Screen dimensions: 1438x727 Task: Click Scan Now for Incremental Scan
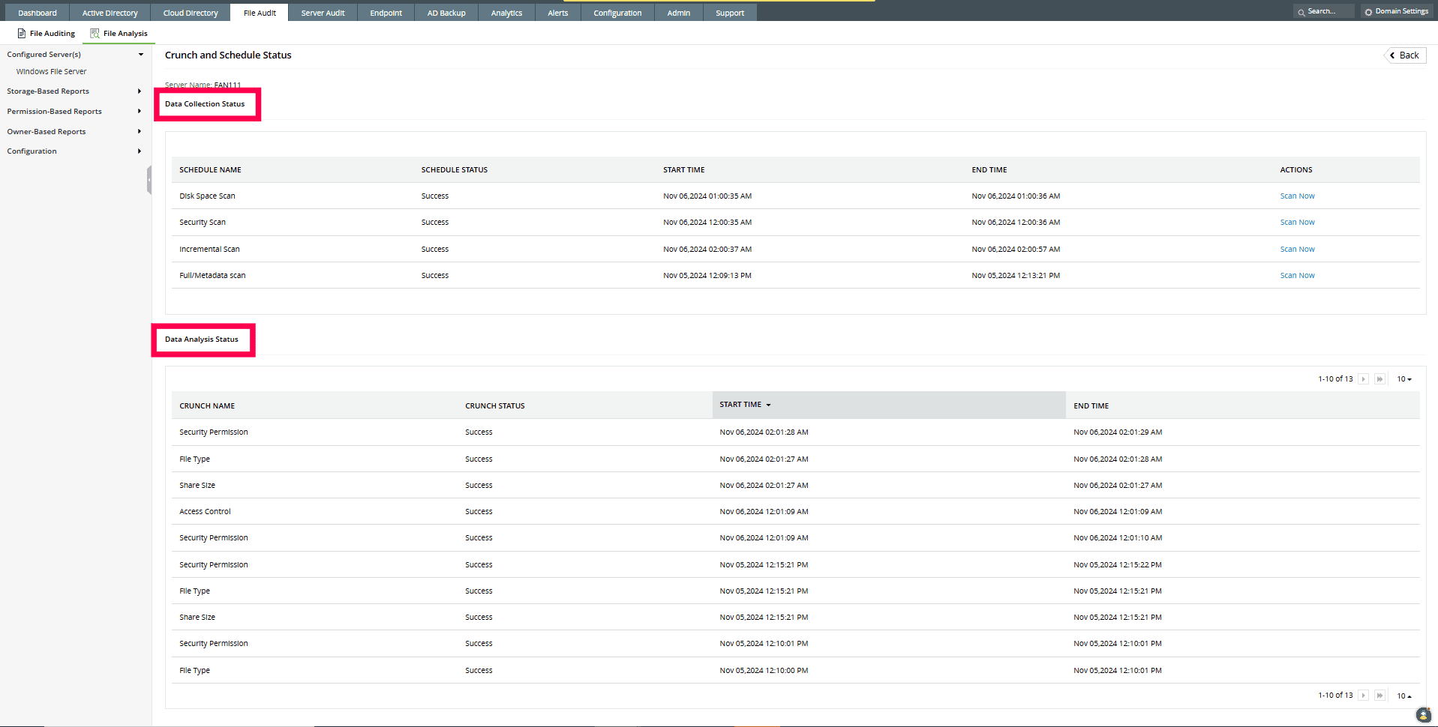(x=1296, y=248)
